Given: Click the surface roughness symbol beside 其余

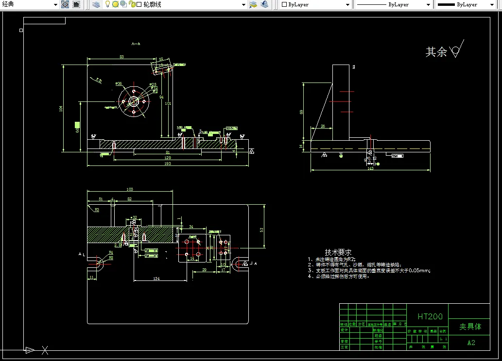Looking at the screenshot, I should 456,50.
